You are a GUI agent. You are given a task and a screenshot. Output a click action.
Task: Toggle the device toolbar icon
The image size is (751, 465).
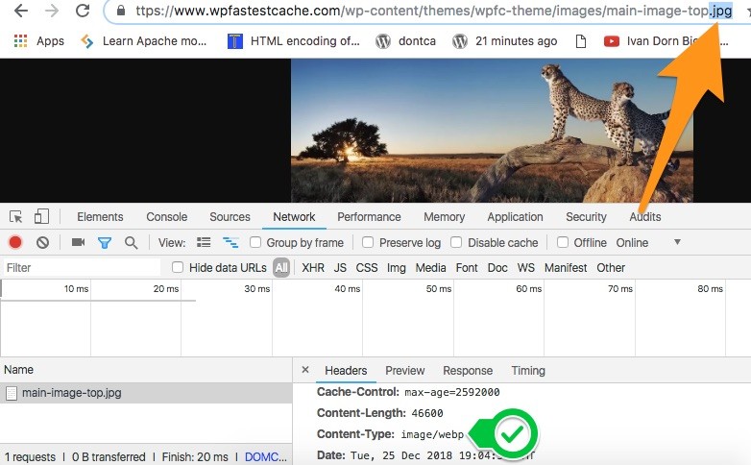pos(41,217)
